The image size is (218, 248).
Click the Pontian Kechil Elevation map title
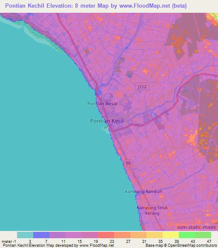click(96, 6)
